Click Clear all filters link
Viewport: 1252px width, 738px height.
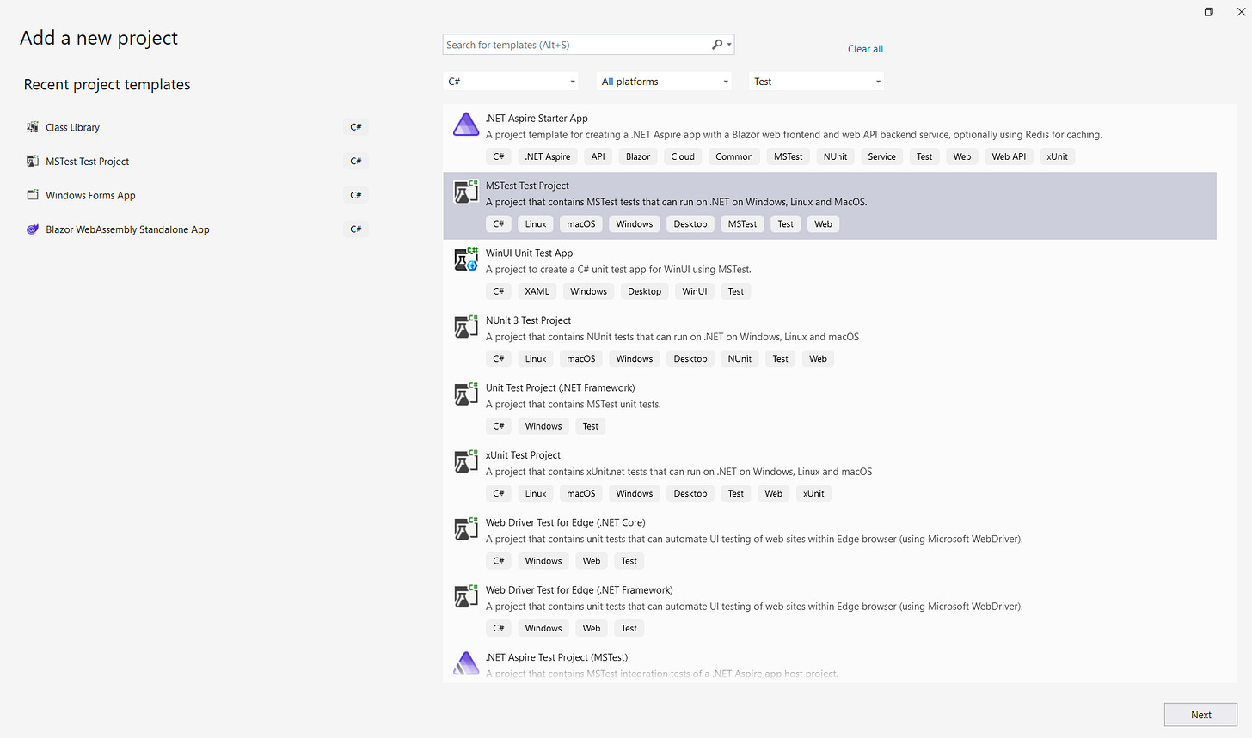pos(865,49)
